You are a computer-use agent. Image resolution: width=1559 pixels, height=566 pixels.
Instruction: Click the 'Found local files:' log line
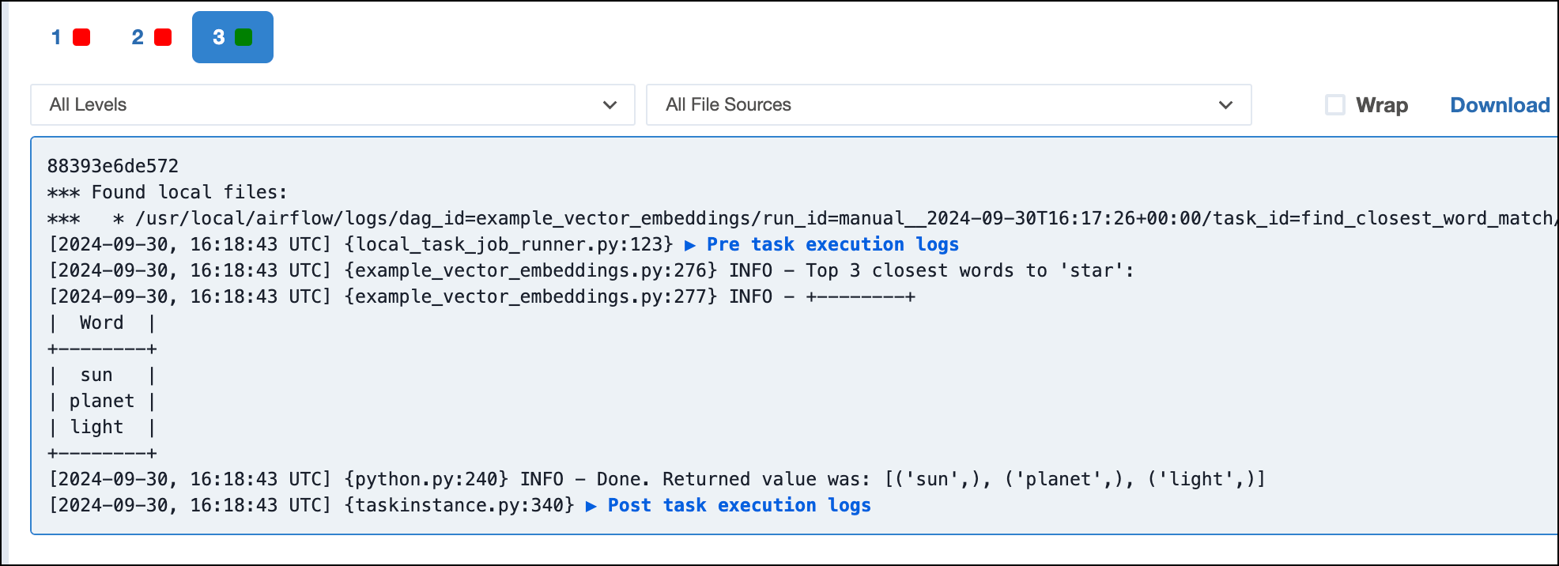(168, 192)
